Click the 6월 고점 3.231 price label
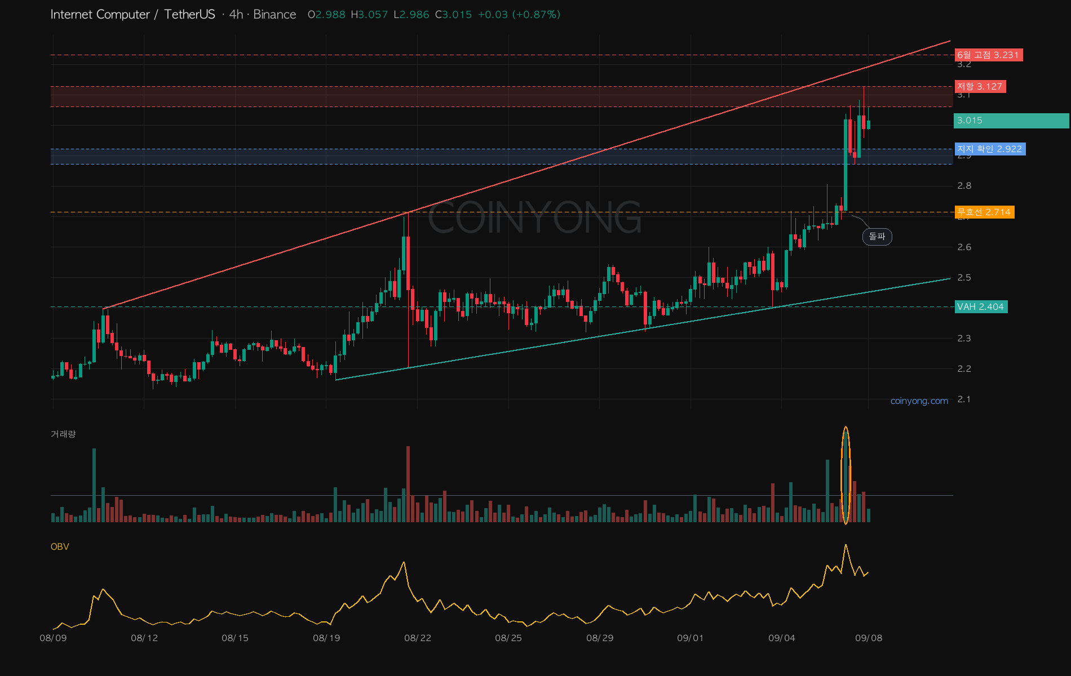Image resolution: width=1071 pixels, height=676 pixels. coord(988,55)
